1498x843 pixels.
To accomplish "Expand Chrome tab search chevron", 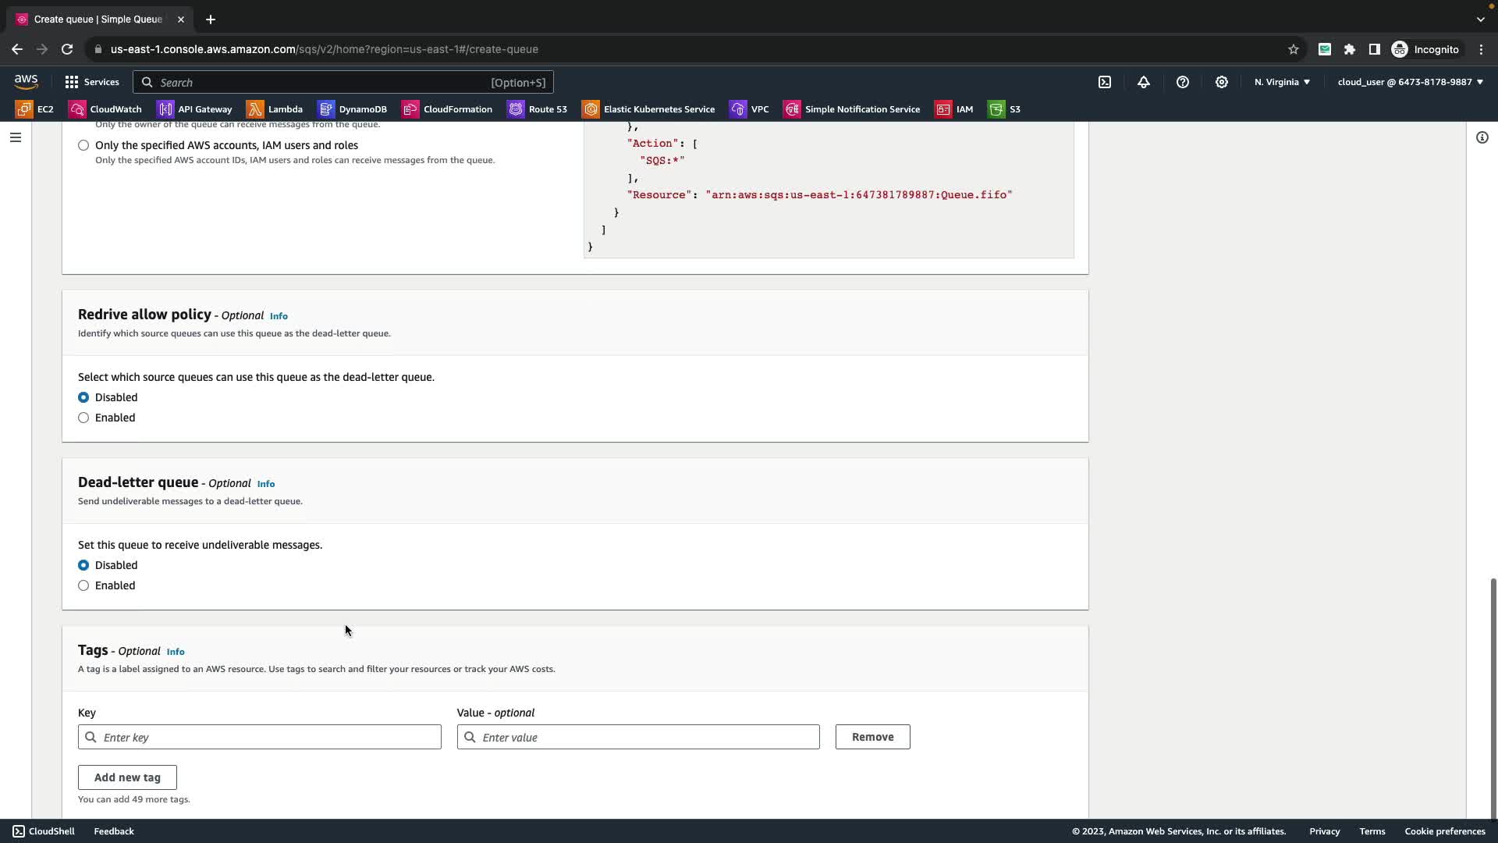I will click(x=1480, y=20).
